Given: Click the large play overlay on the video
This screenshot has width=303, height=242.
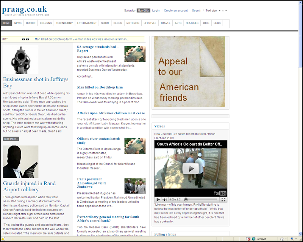Looking at the screenshot, I should click(x=191, y=169).
